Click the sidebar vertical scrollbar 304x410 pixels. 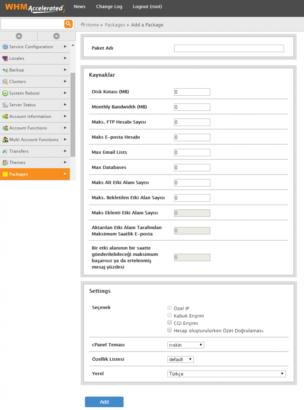73,114
